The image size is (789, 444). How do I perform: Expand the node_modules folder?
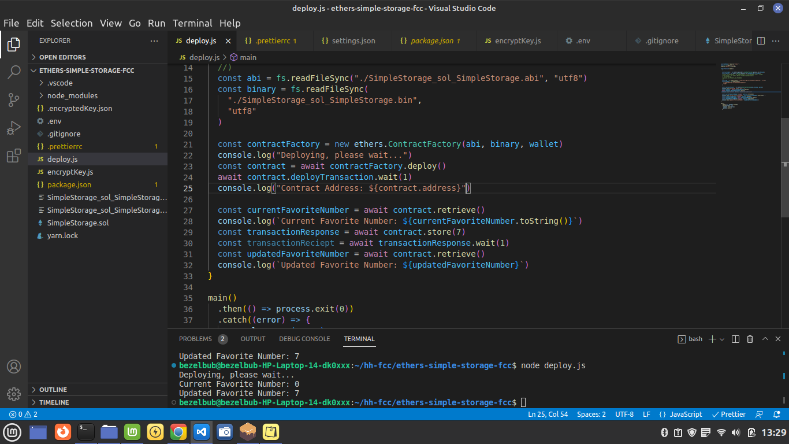[x=98, y=96]
